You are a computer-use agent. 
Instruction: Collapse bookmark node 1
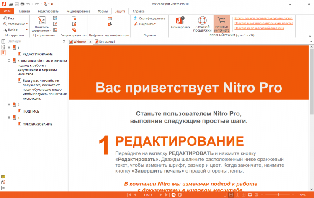9,47
